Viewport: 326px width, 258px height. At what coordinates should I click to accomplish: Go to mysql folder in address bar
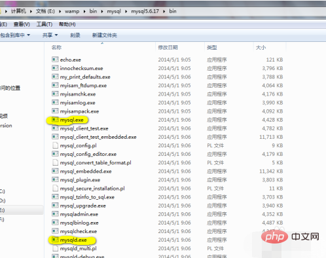point(114,11)
